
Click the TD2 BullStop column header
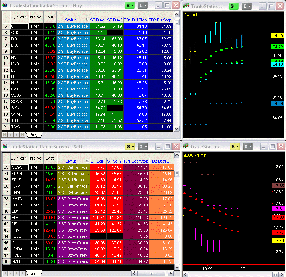[x=160, y=20]
